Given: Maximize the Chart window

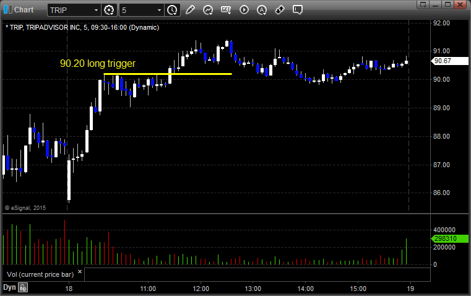Looking at the screenshot, I should [447, 4].
